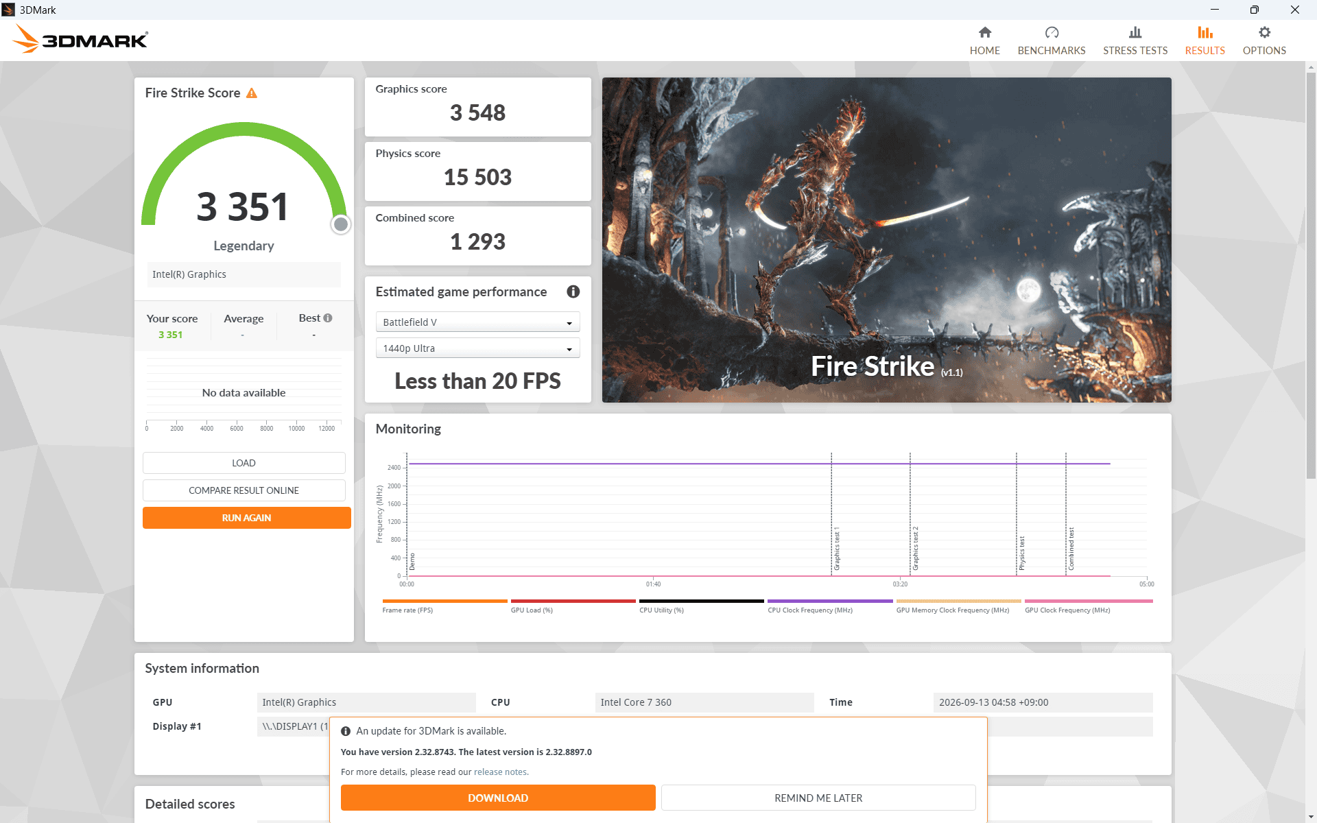Image resolution: width=1317 pixels, height=823 pixels.
Task: Click the Detailed scores heading
Action: (190, 804)
